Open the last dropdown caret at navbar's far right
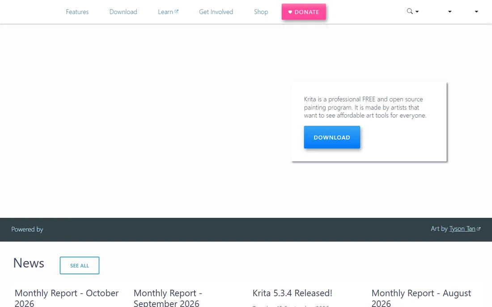The height and width of the screenshot is (307, 492). [476, 12]
